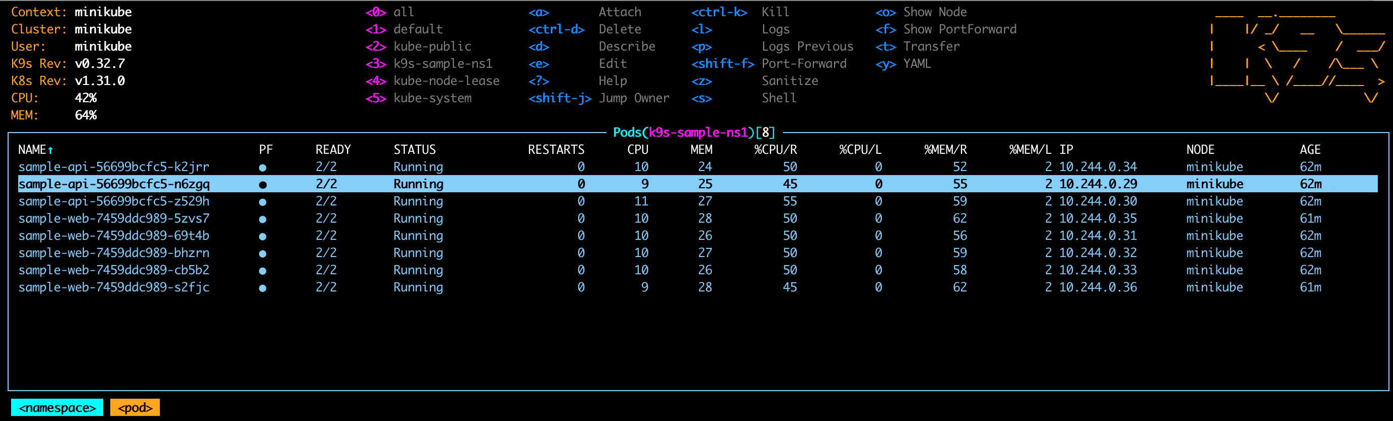The image size is (1393, 421).
Task: Click the Describe command hint
Action: [x=627, y=47]
